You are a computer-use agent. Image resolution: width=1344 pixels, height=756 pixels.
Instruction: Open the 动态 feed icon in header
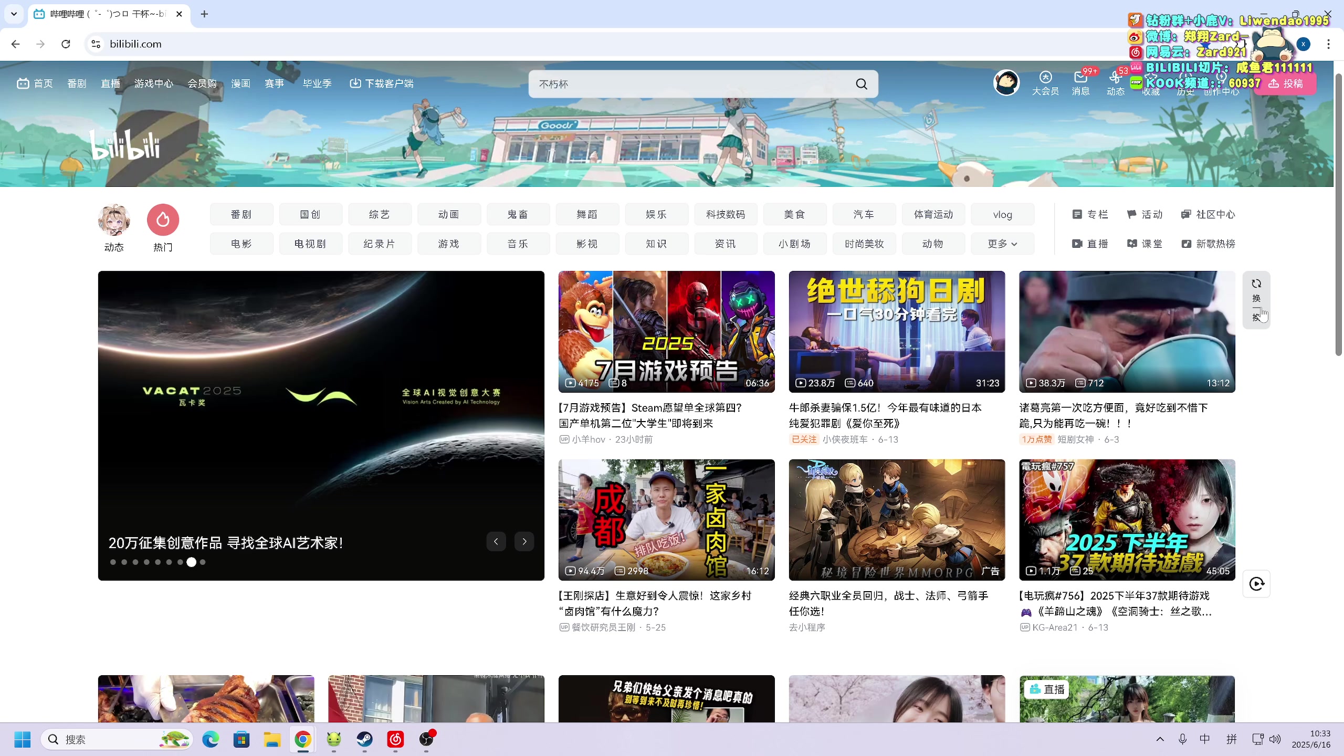click(x=1115, y=83)
